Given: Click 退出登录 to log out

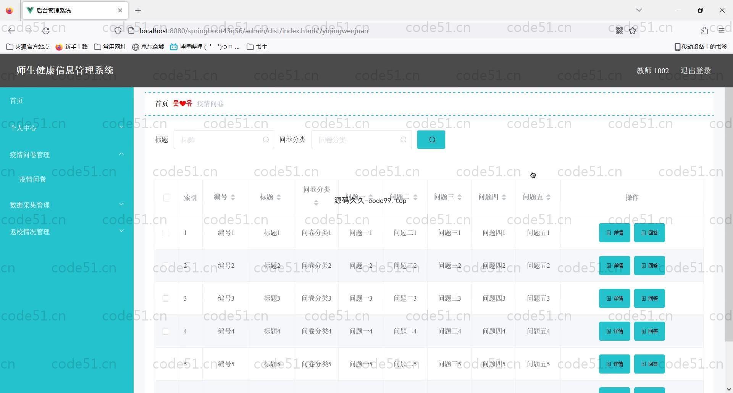Looking at the screenshot, I should pos(696,71).
